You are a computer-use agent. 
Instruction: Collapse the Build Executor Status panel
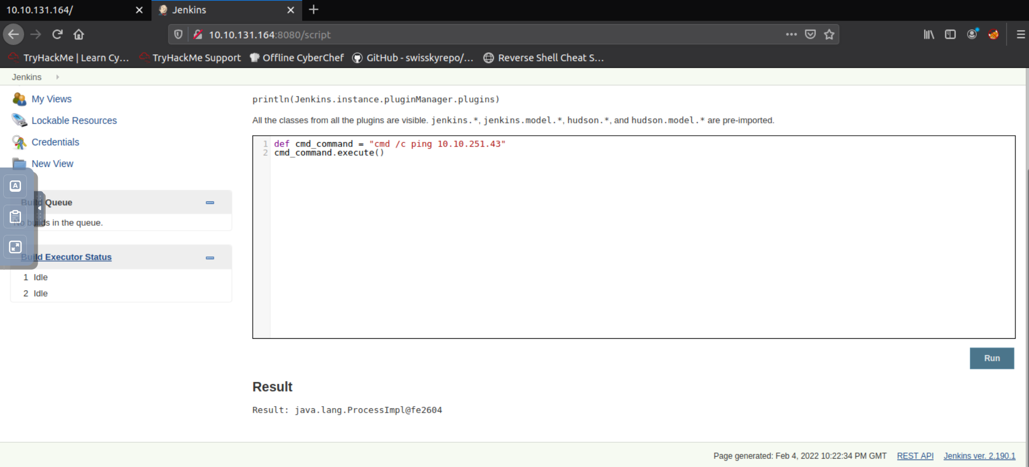[x=210, y=257]
